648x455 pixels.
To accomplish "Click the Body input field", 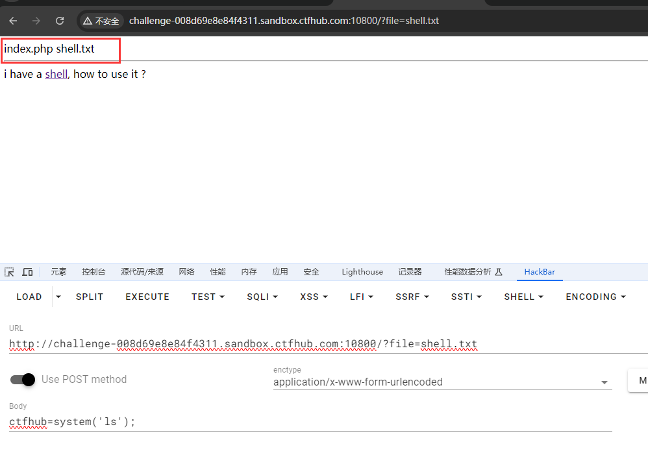I will pos(310,422).
